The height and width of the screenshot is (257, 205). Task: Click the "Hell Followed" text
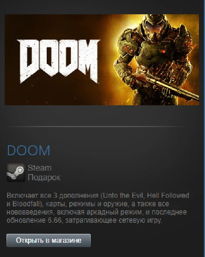[168, 195]
